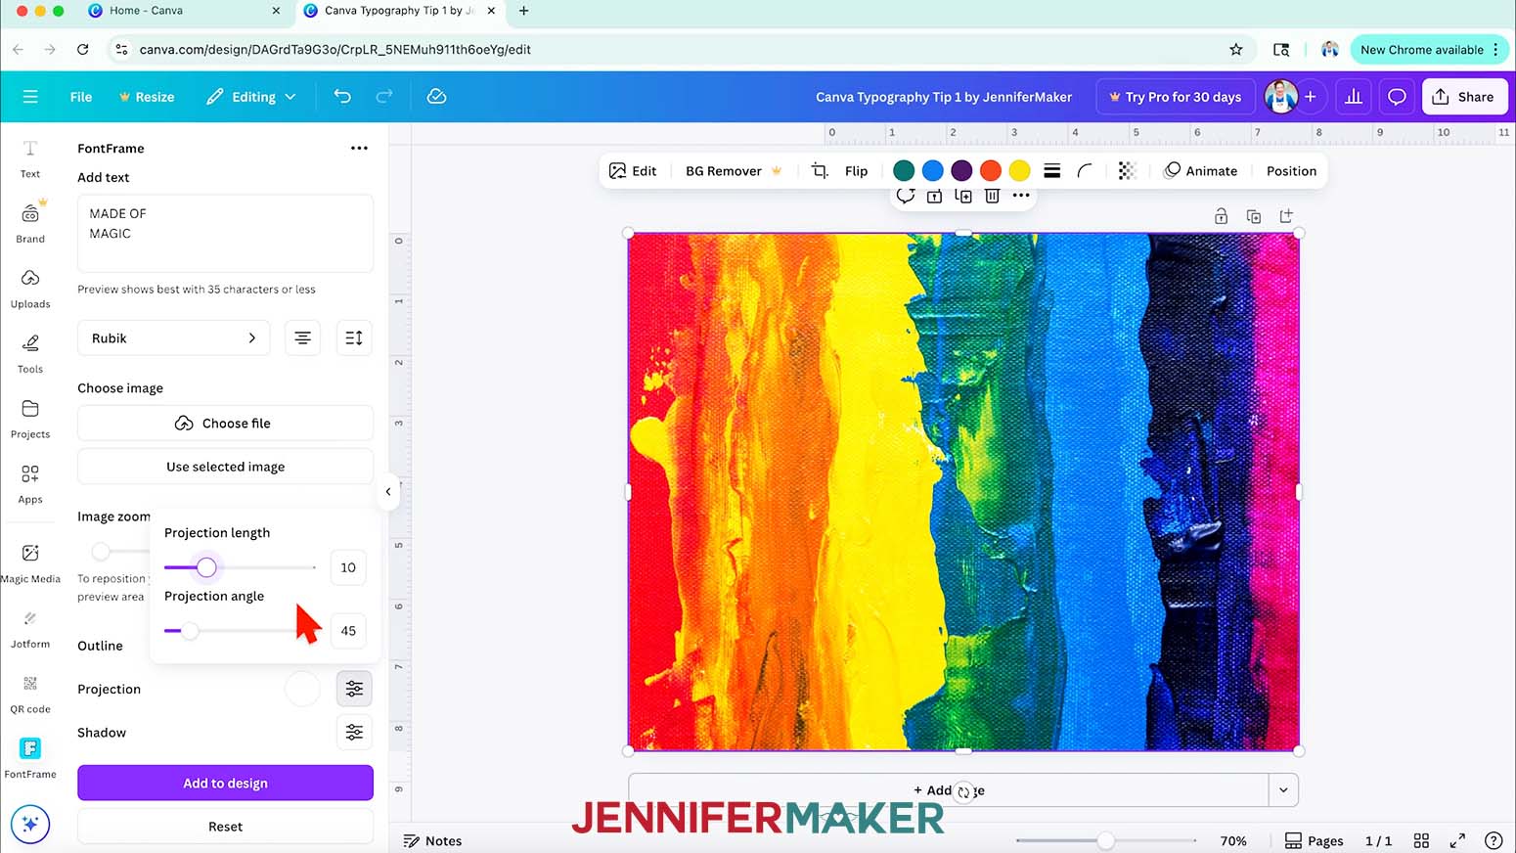
Task: Open line weight border style options
Action: [x=1052, y=171]
